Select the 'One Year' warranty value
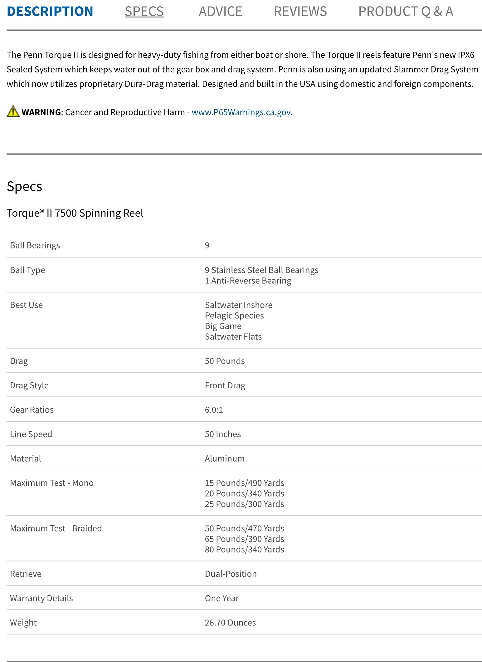This screenshot has height=662, width=482. [x=222, y=598]
